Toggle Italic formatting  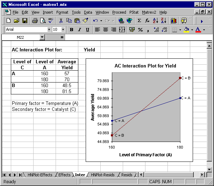[79, 30]
